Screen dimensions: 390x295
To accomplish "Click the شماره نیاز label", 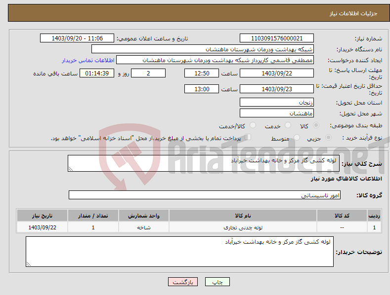I will tap(368, 39).
